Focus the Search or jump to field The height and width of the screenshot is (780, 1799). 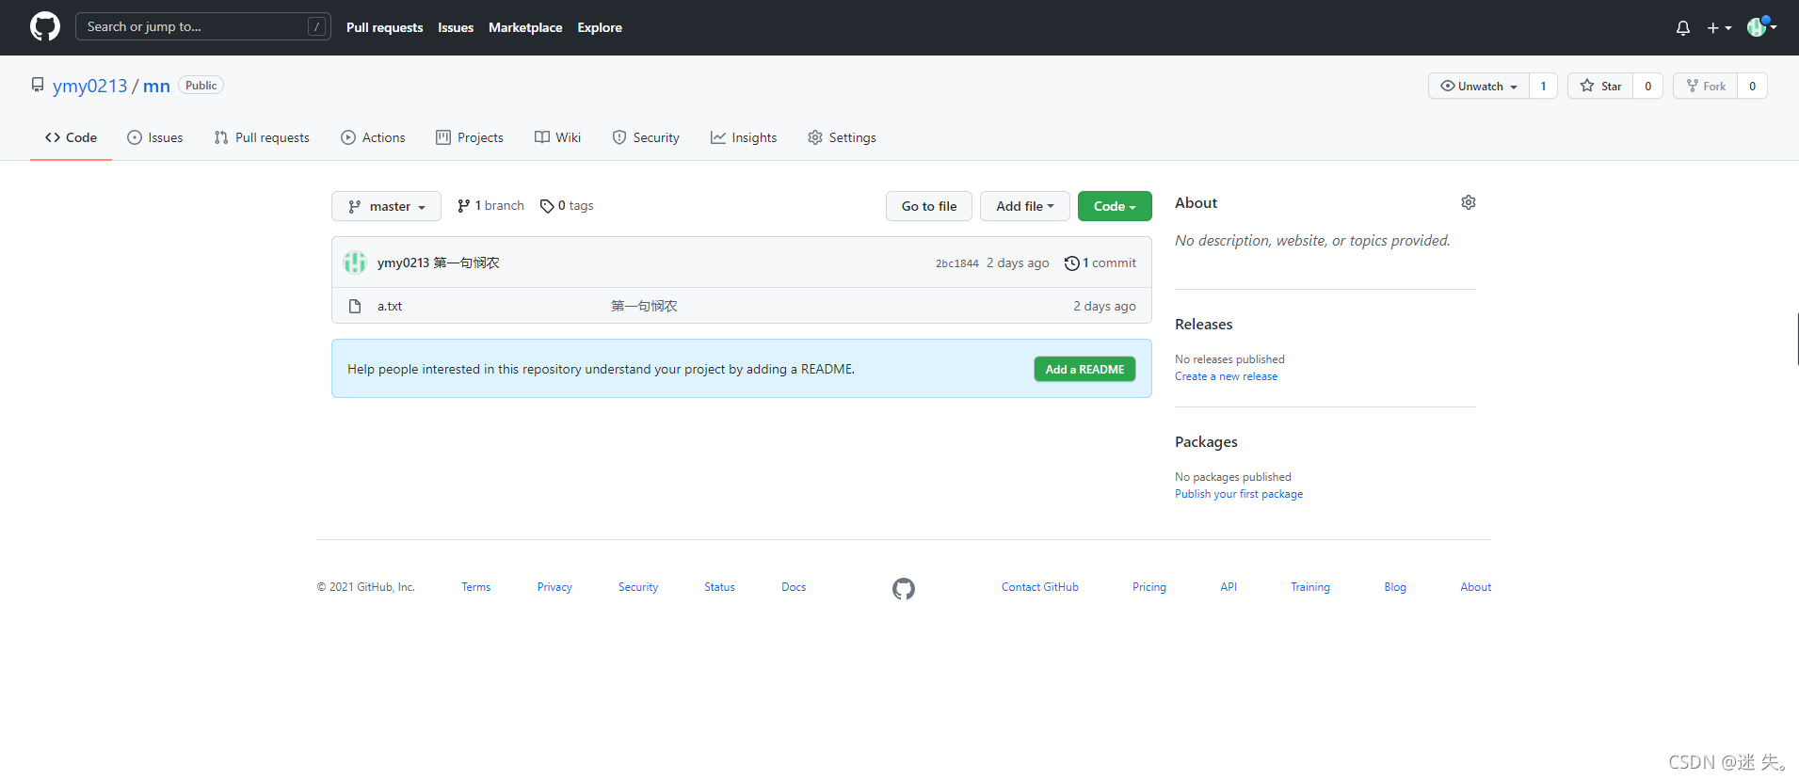(202, 26)
